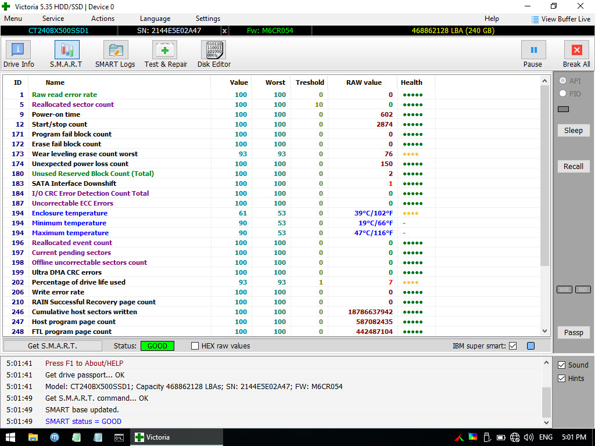Click the SMART table scroll down arrow
595x446 pixels.
point(545,331)
